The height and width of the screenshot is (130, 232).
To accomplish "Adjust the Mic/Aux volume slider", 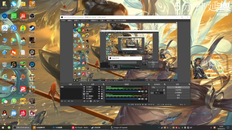I will pyautogui.click(x=123, y=99).
